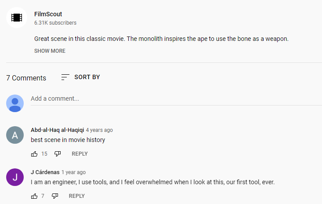
Task: Click Abd-al-Haq al-Haqiqi's username
Action: (x=57, y=130)
